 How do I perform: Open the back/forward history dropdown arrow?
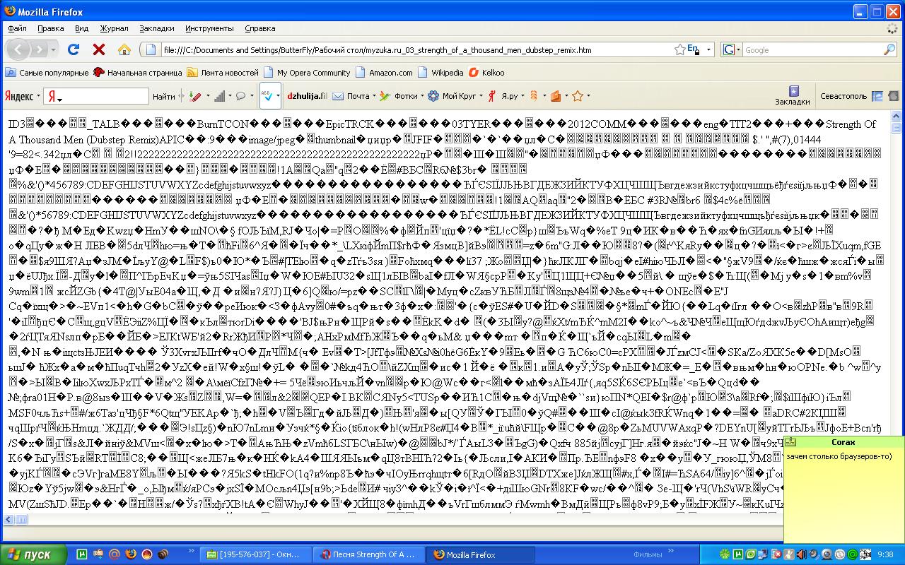point(54,49)
